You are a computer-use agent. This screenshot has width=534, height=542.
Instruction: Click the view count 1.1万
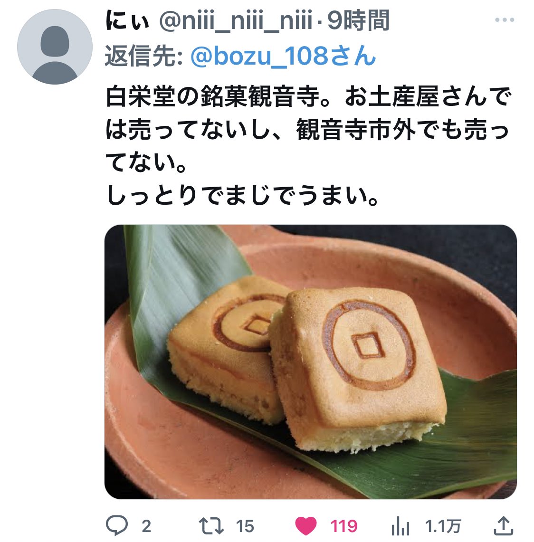coord(443,526)
